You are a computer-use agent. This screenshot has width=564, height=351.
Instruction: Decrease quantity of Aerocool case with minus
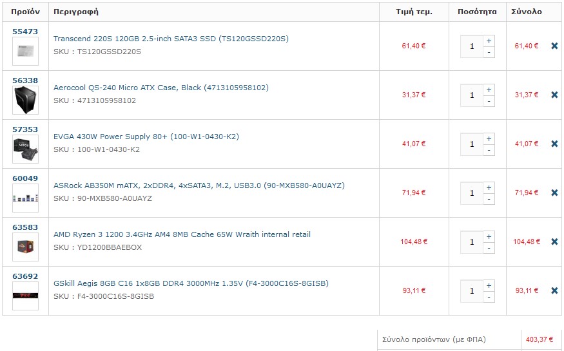[489, 101]
